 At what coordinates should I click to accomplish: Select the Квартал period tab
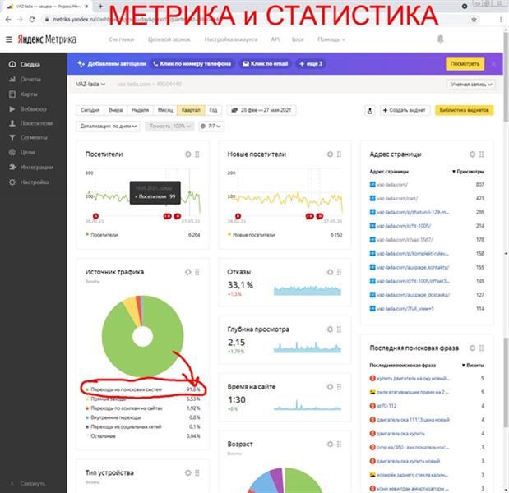(191, 110)
